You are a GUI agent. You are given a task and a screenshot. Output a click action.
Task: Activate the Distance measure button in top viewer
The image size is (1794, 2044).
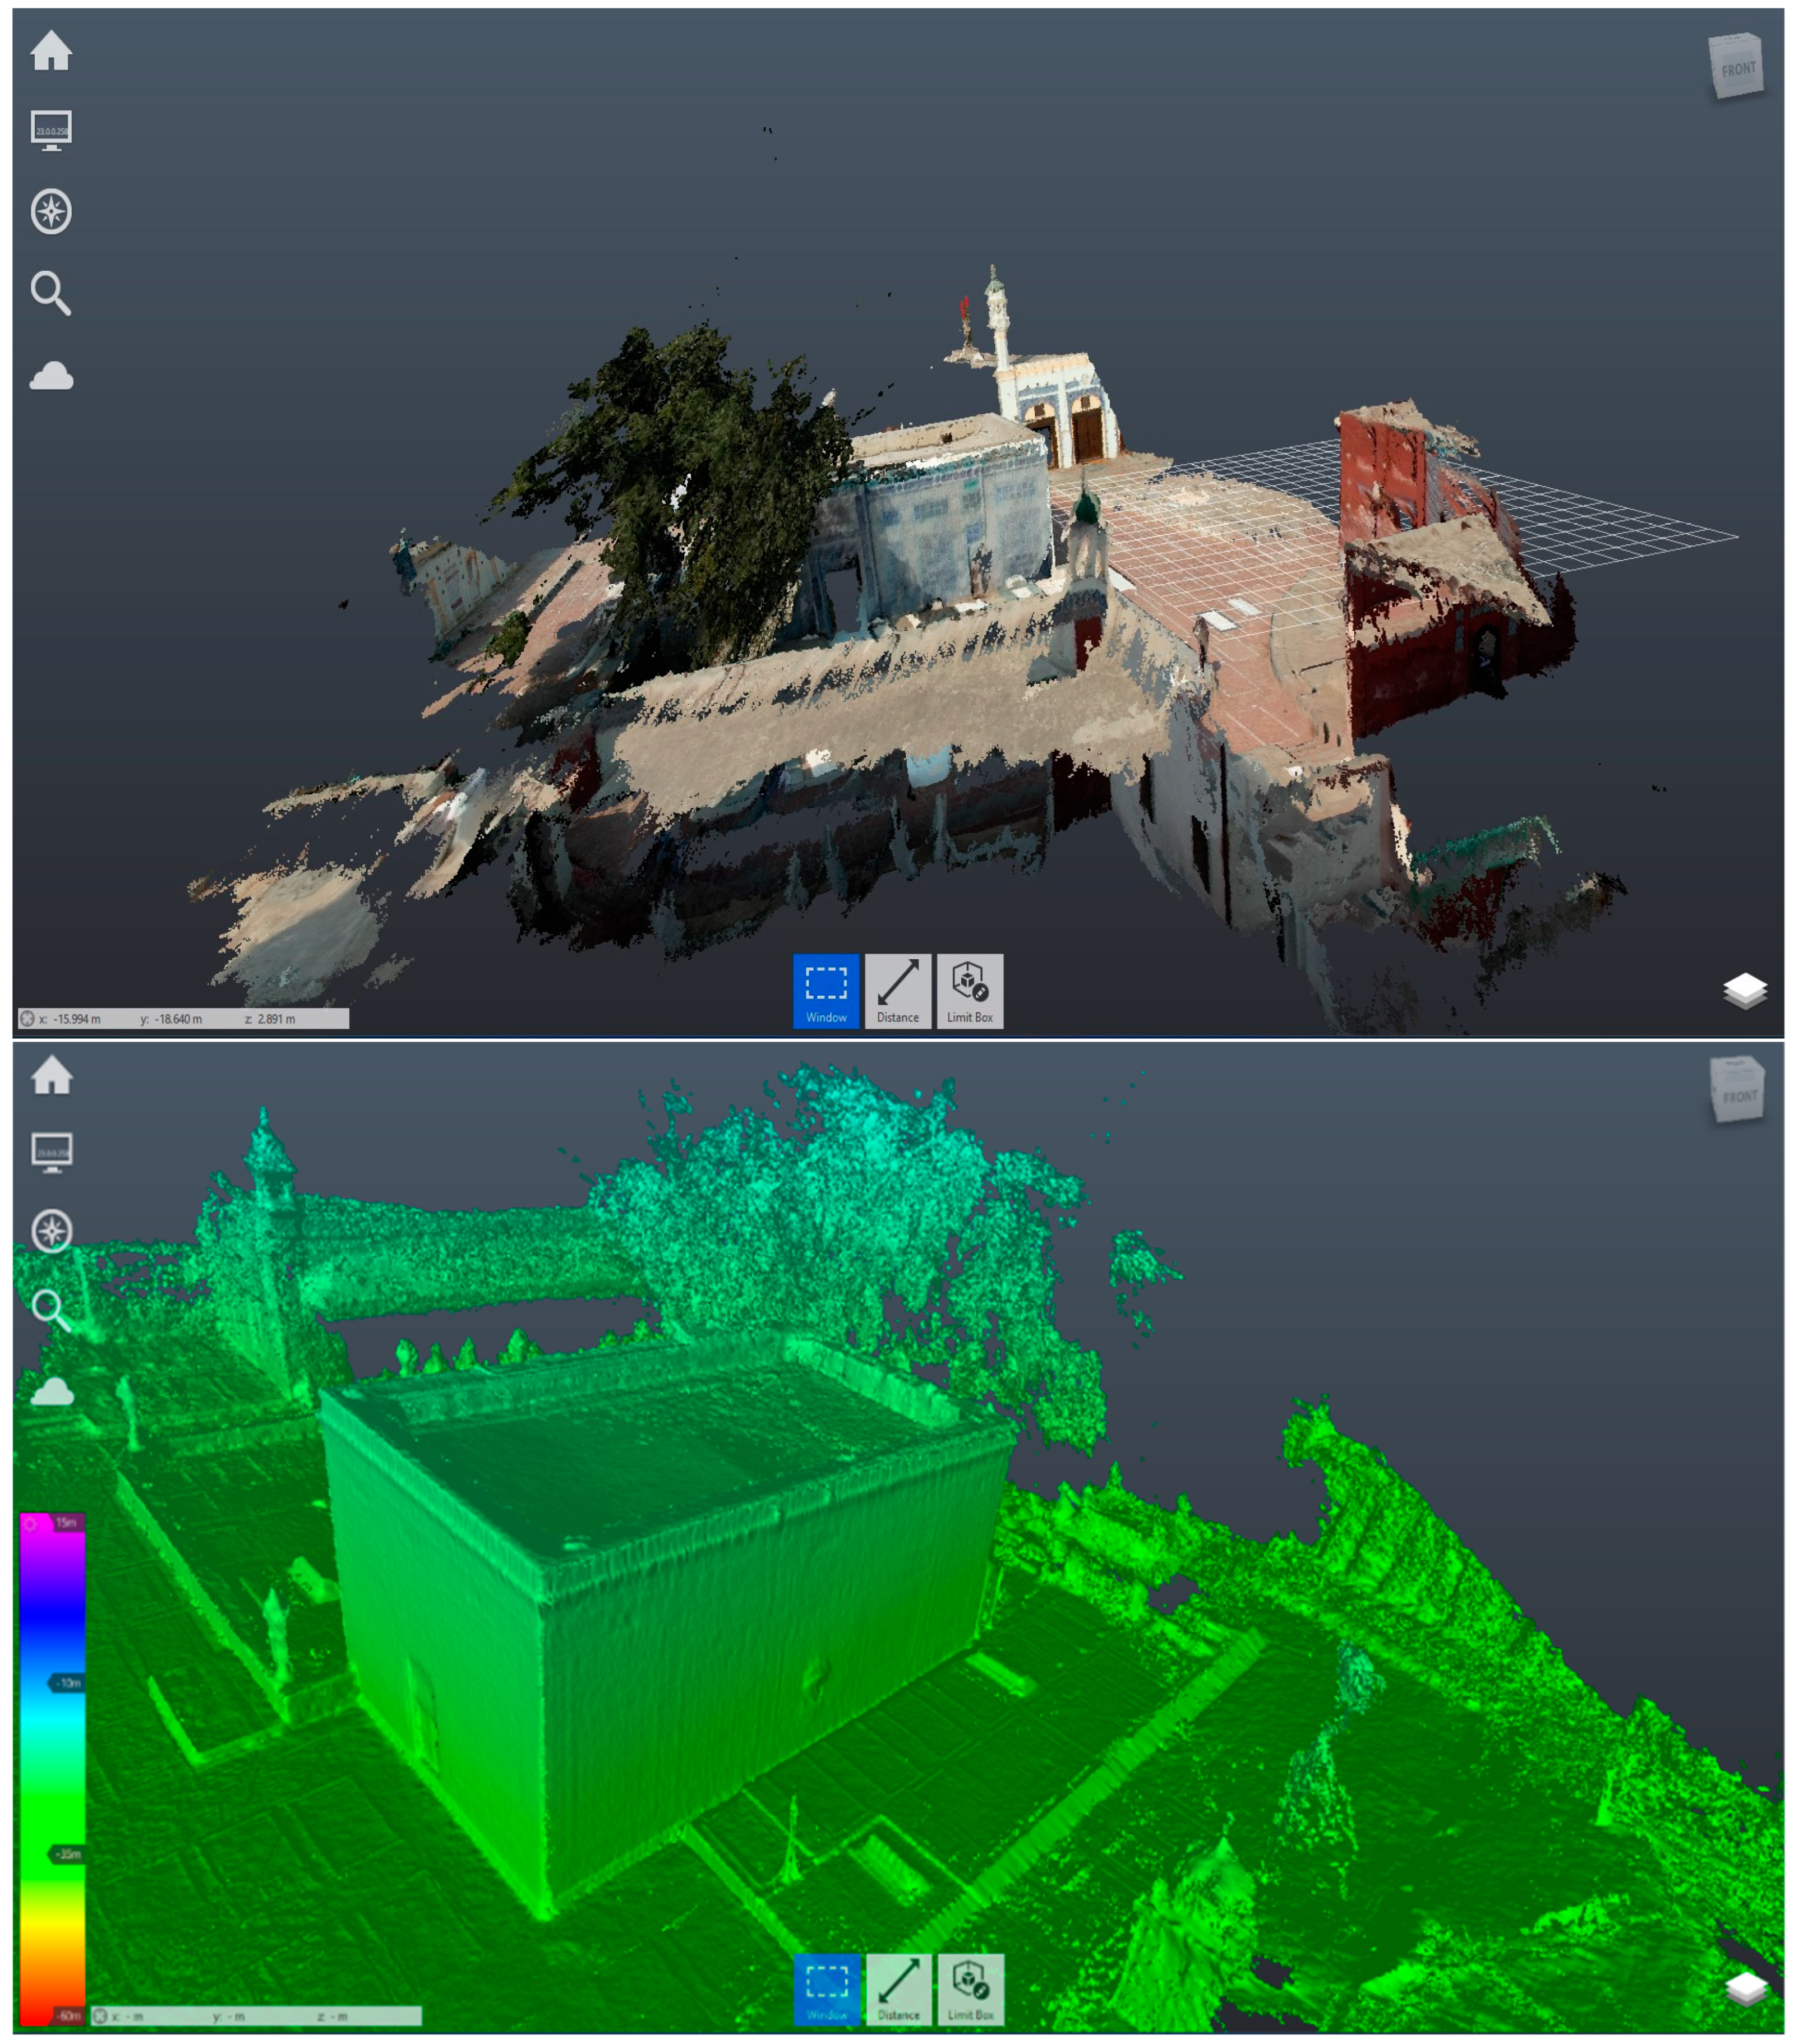(x=897, y=990)
